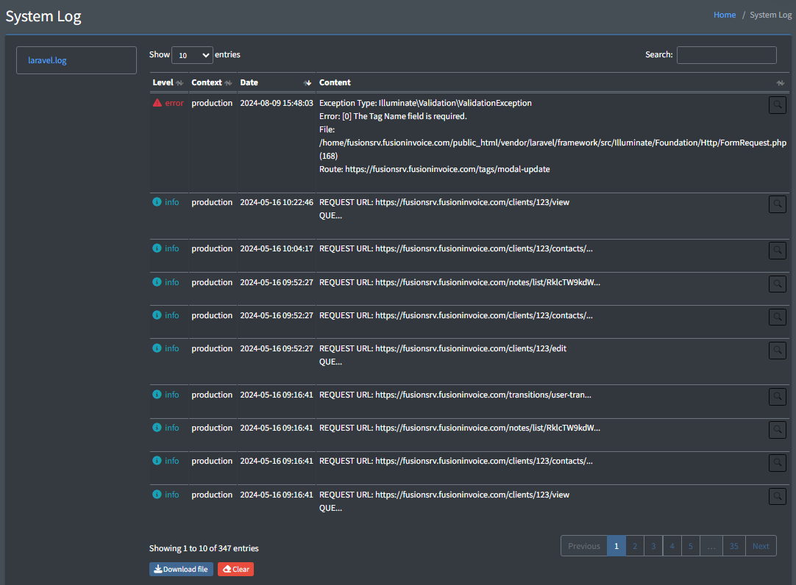The image size is (796, 585).
Task: Click inside the Search field
Action: coord(726,54)
